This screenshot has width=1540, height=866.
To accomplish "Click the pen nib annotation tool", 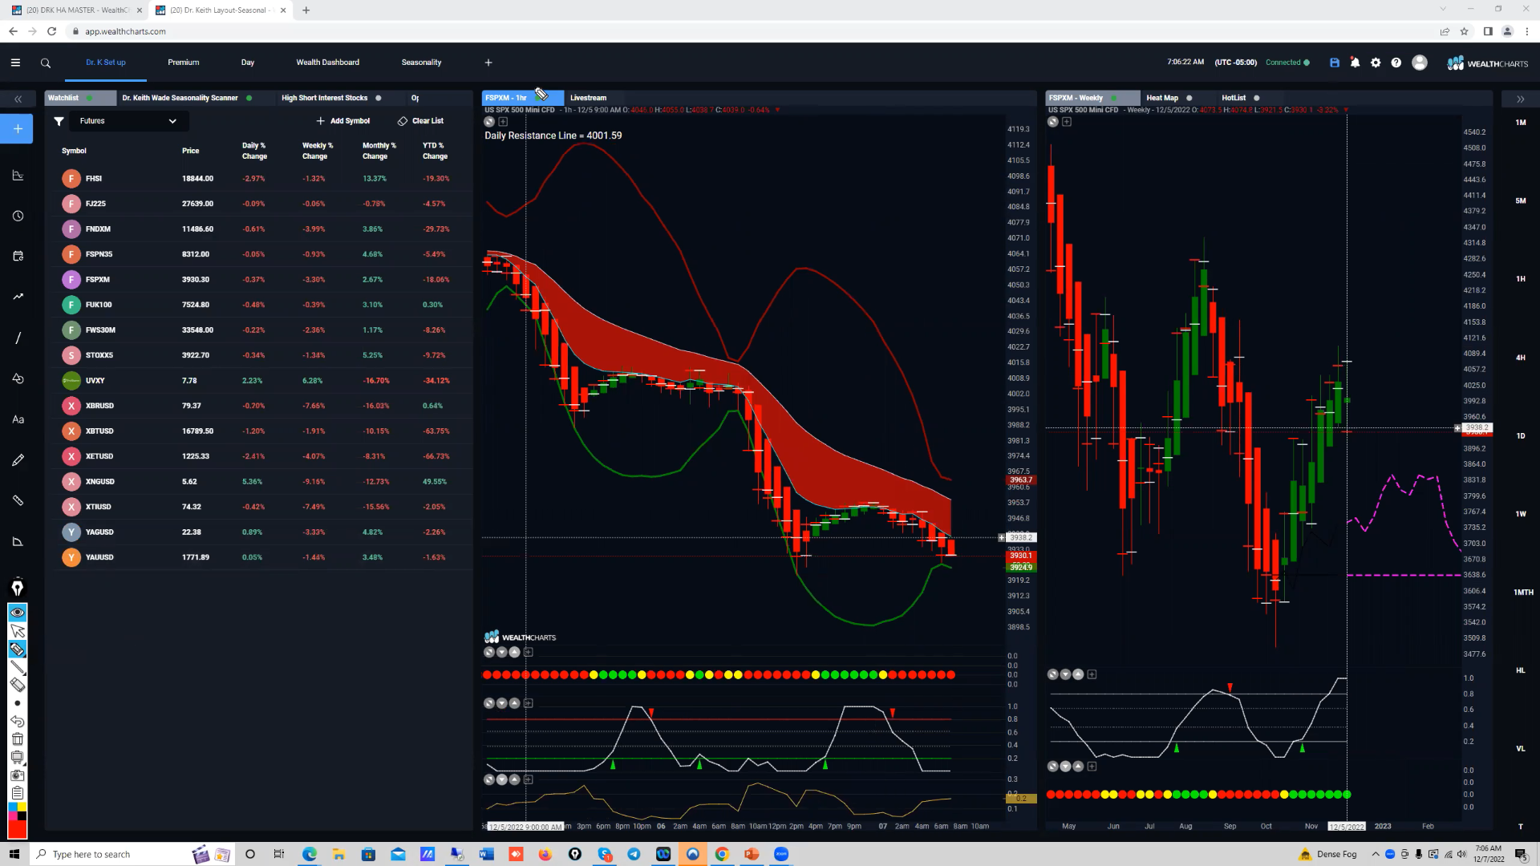I will [x=17, y=588].
